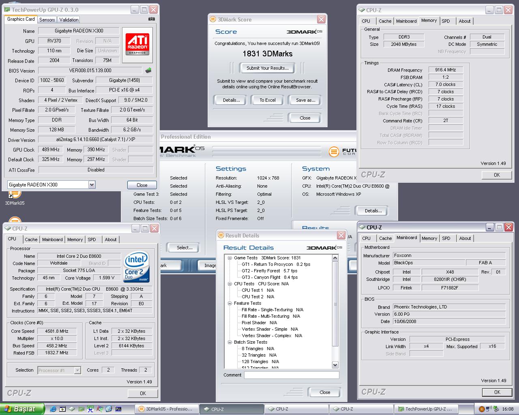Image resolution: width=519 pixels, height=415 pixels.
Task: Open the Sensors tab in GPU-Z
Action: [47, 19]
